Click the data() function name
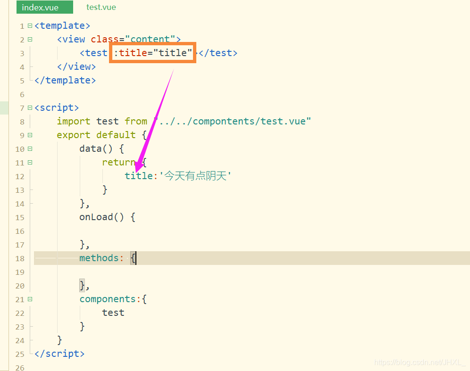The height and width of the screenshot is (371, 470). pyautogui.click(x=96, y=149)
